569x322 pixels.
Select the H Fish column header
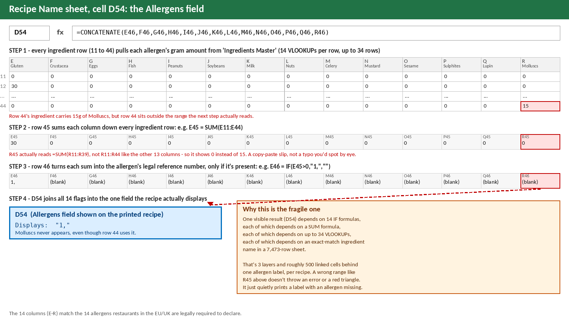point(147,64)
